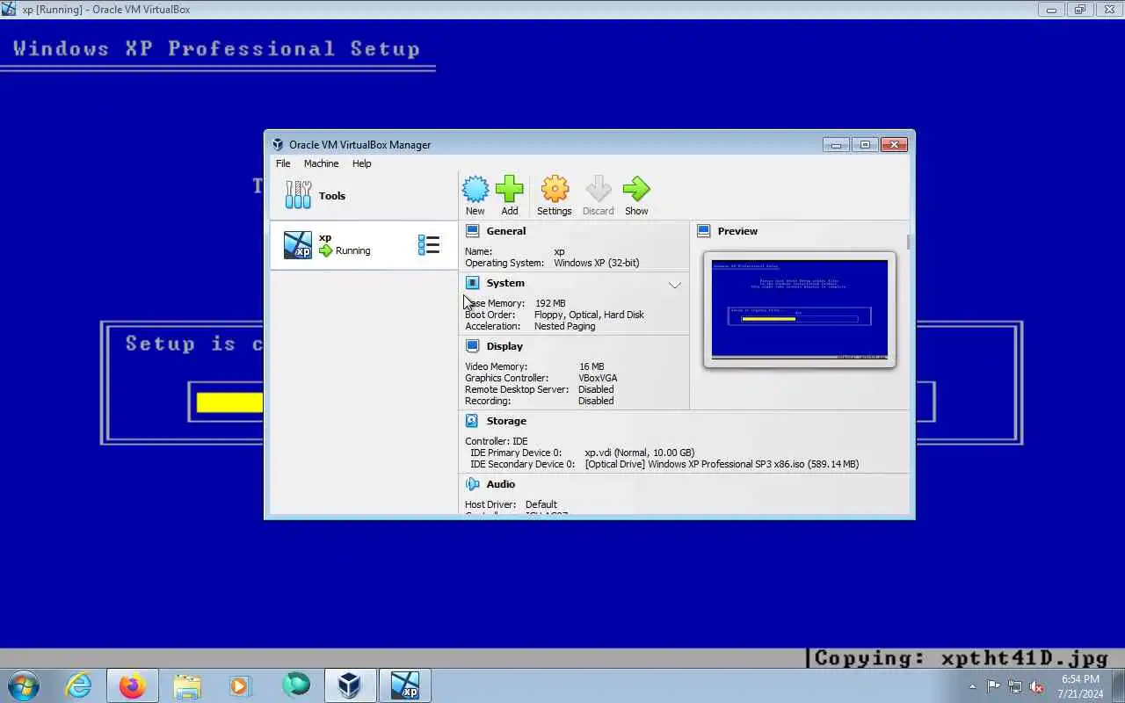Click the VM preview thumbnail
Screen dimensions: 1125x703
click(799, 309)
